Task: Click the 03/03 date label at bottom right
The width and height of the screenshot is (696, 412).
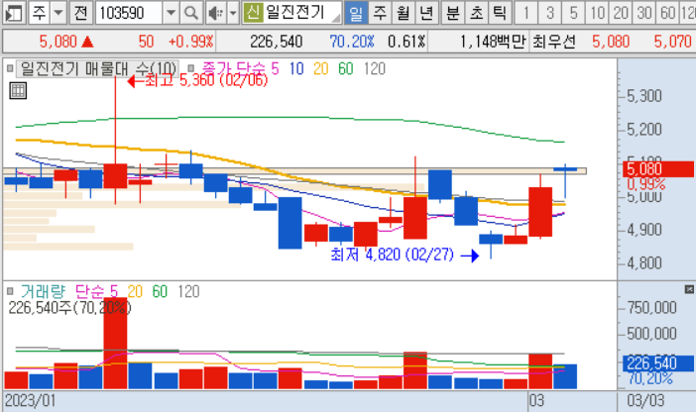Action: [645, 401]
